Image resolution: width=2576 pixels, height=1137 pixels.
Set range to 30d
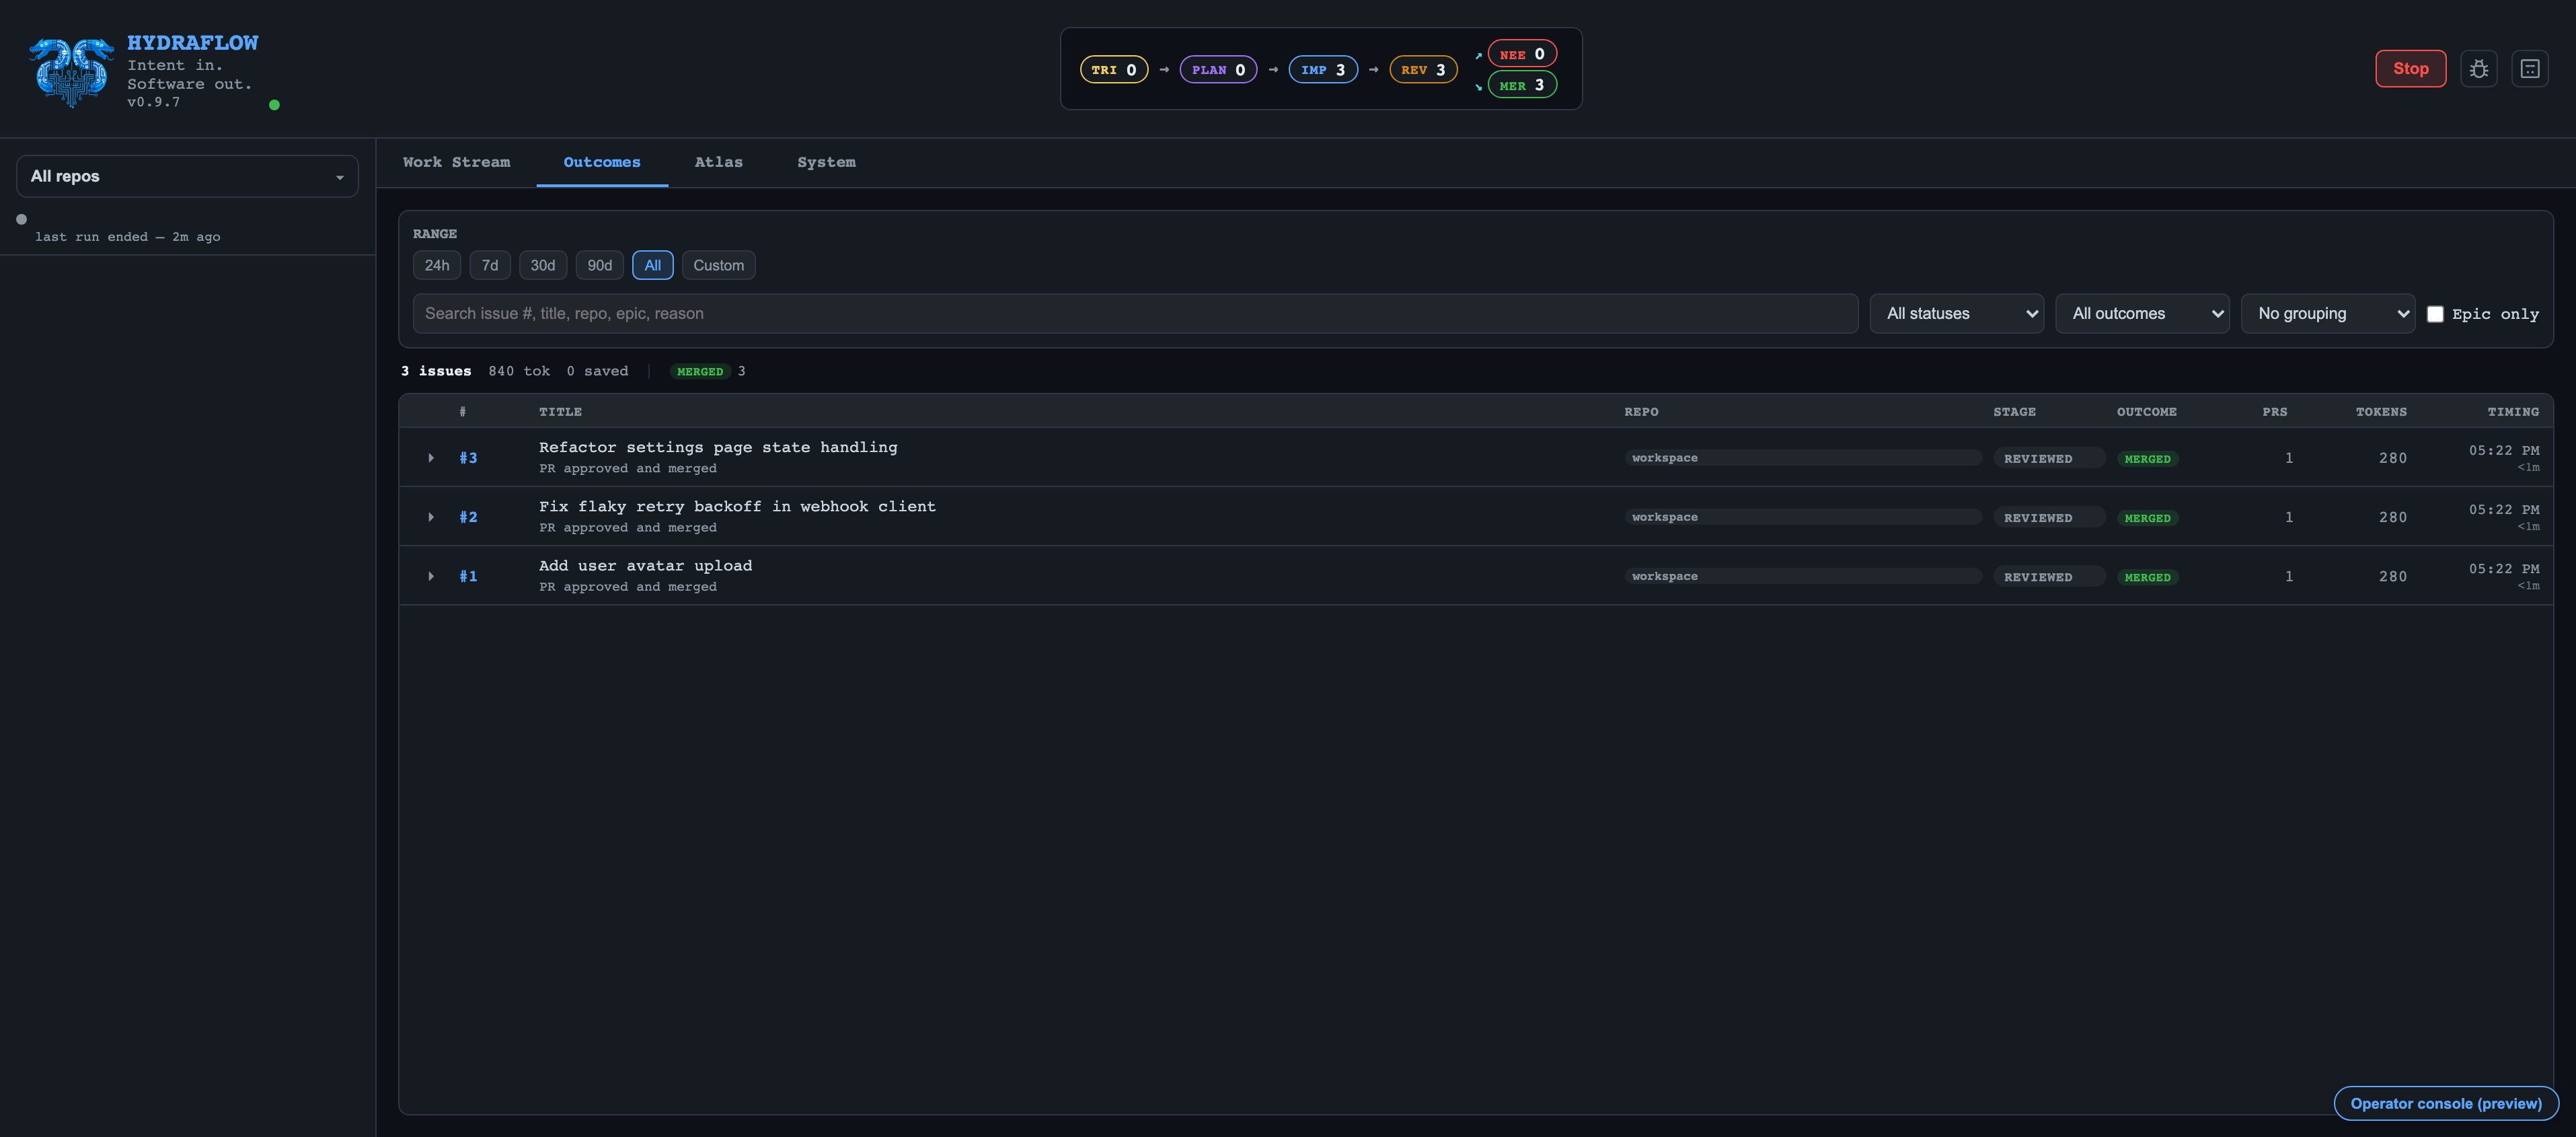pyautogui.click(x=542, y=265)
